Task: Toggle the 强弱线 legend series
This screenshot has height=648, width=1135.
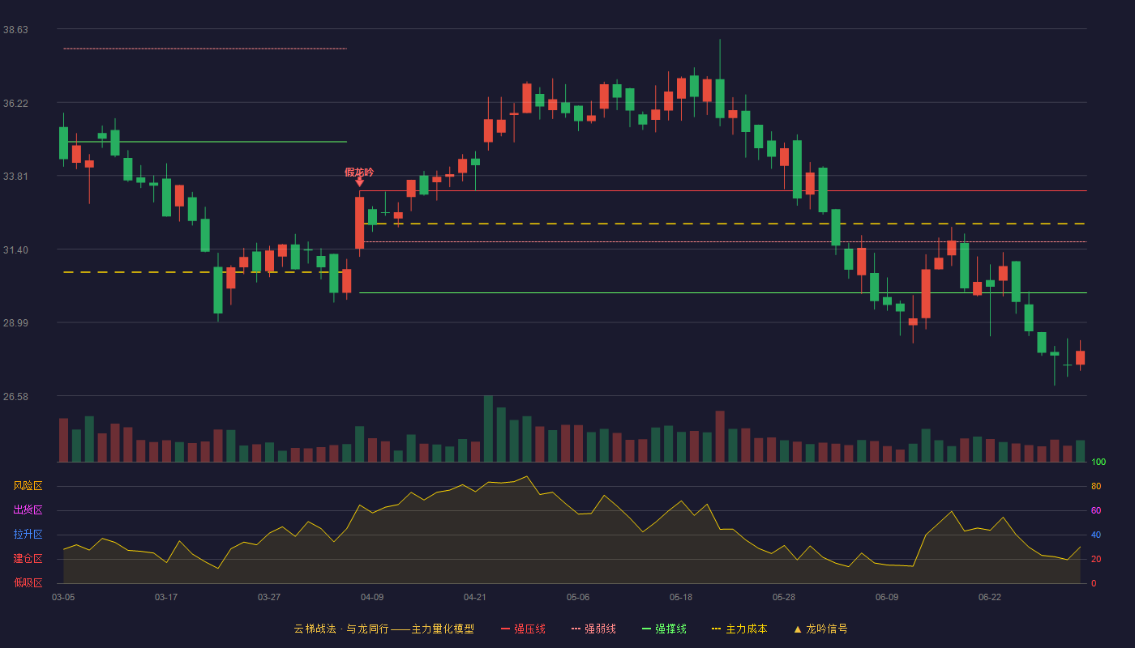Action: [593, 629]
